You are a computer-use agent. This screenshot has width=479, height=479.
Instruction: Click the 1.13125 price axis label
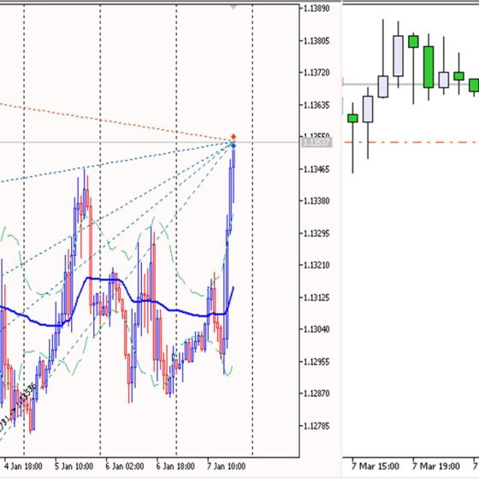[316, 298]
